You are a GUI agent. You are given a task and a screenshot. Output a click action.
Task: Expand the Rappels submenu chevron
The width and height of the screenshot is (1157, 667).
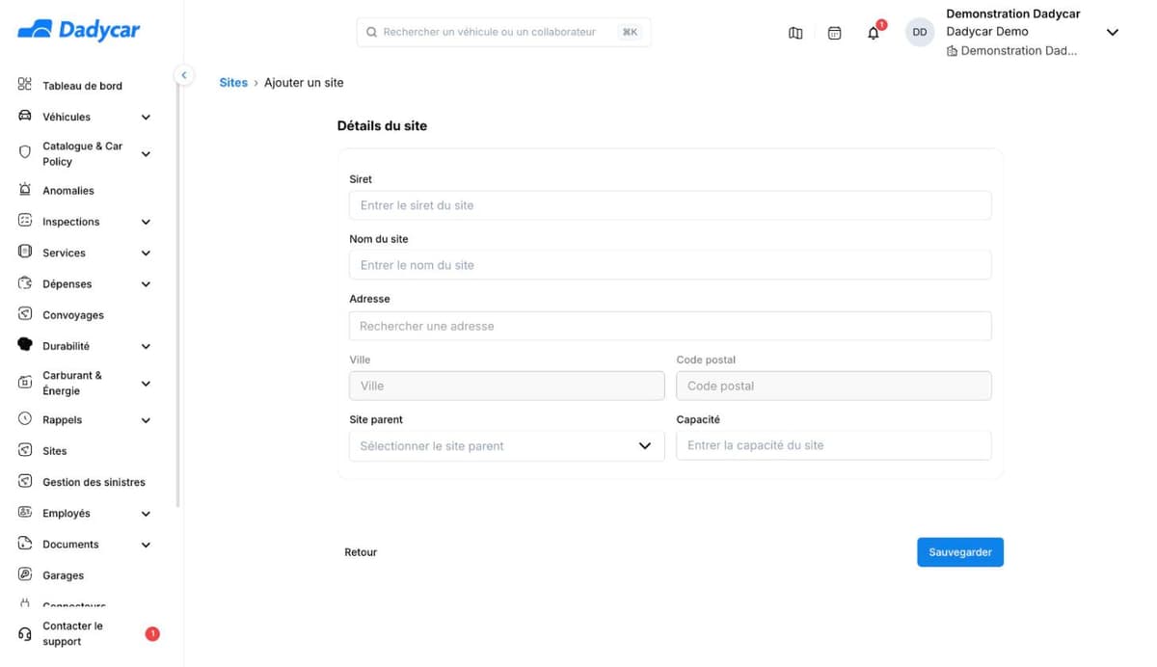coord(146,420)
